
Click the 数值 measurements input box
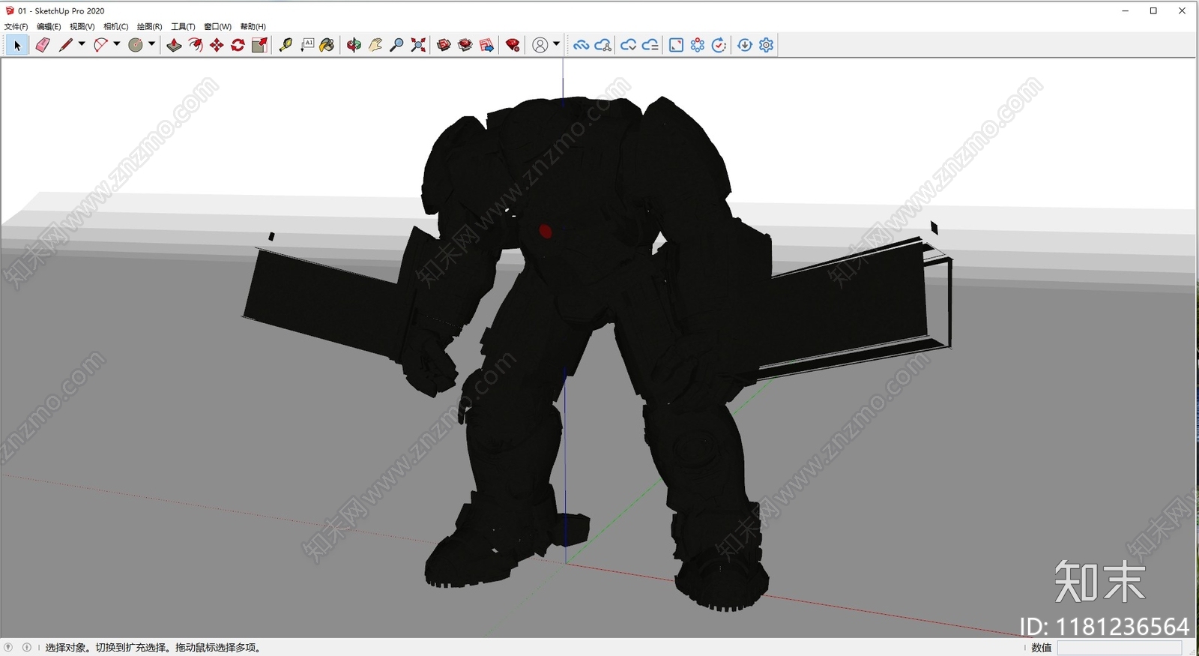tap(1120, 648)
